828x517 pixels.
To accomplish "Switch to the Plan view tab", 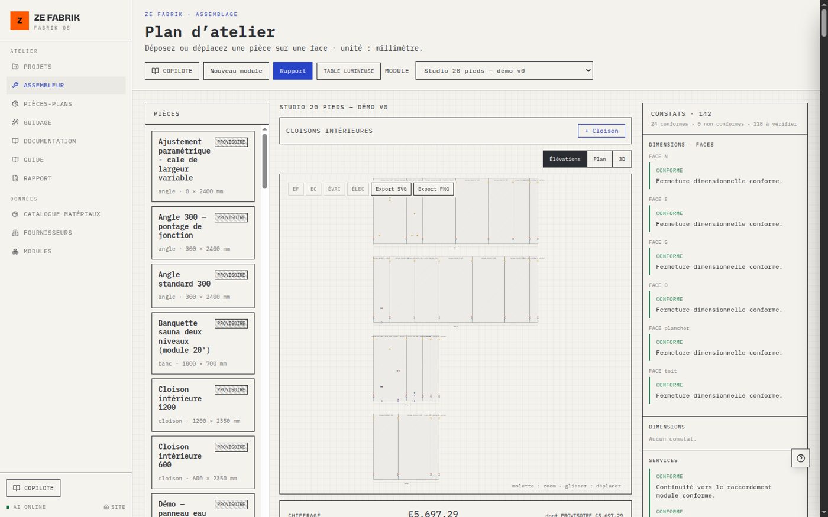I will click(x=600, y=159).
